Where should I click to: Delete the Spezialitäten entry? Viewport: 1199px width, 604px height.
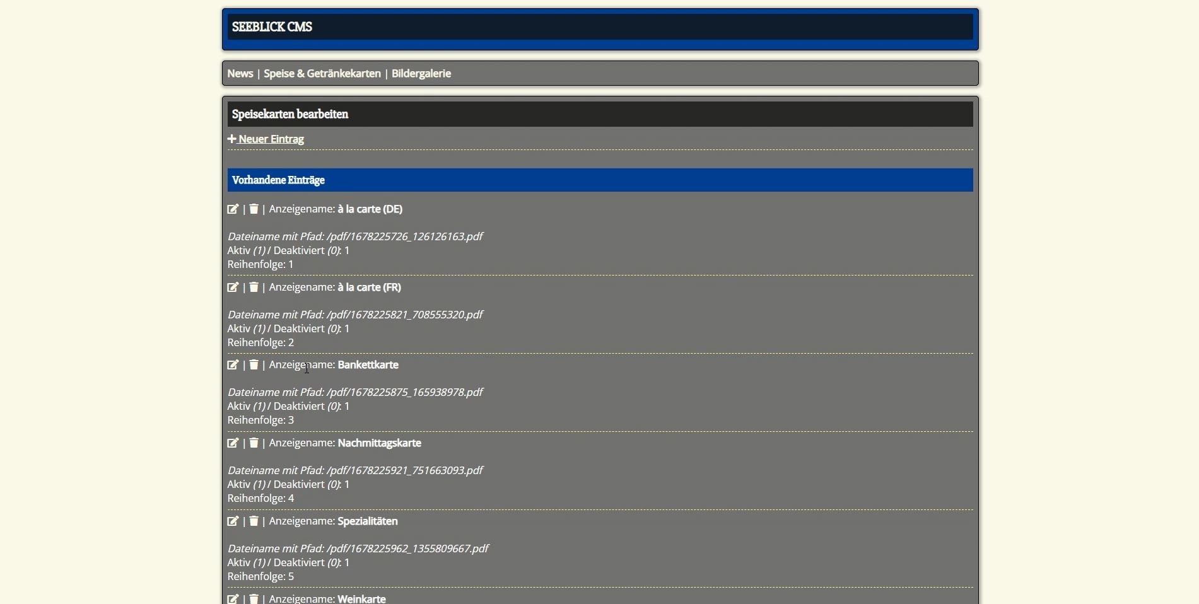click(254, 521)
